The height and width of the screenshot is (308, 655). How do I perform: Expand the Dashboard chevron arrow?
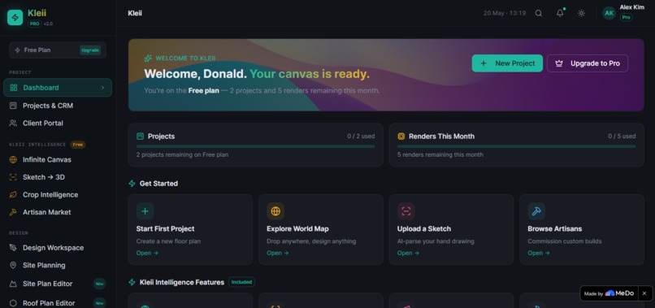pyautogui.click(x=102, y=88)
